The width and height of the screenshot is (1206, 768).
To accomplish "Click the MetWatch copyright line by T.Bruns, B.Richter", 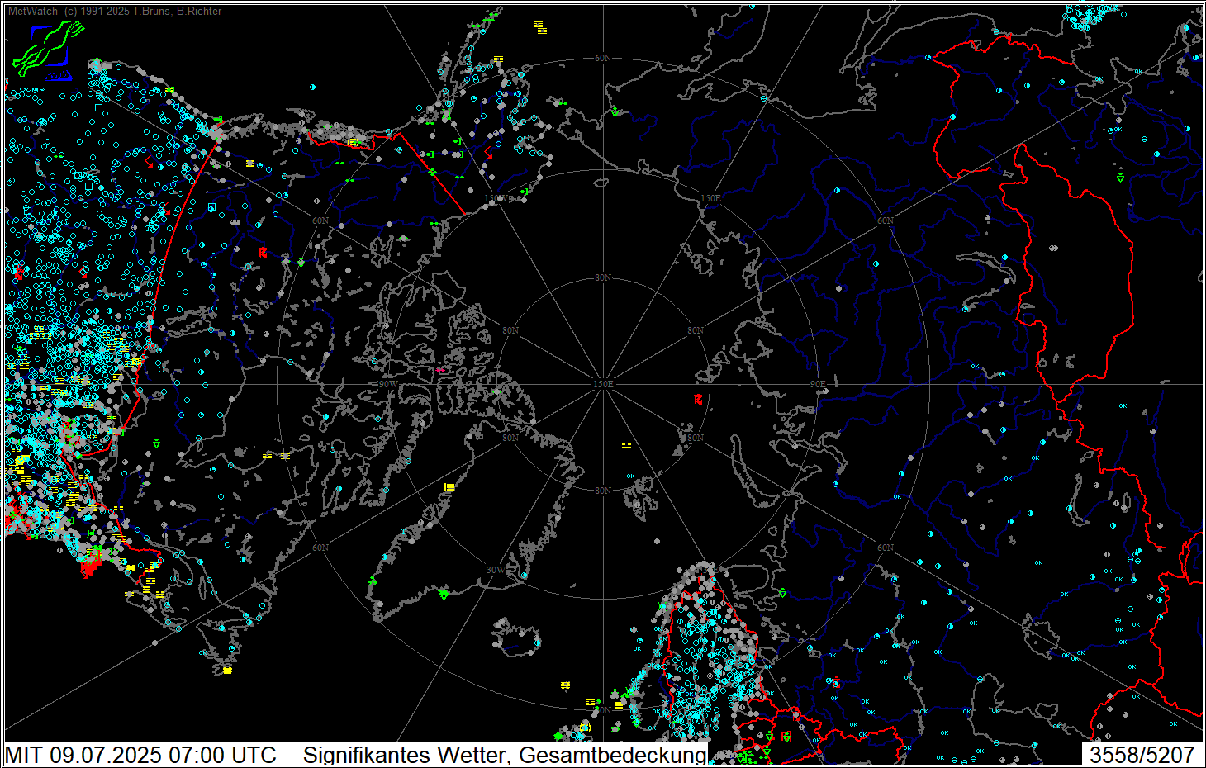I will 115,12.
